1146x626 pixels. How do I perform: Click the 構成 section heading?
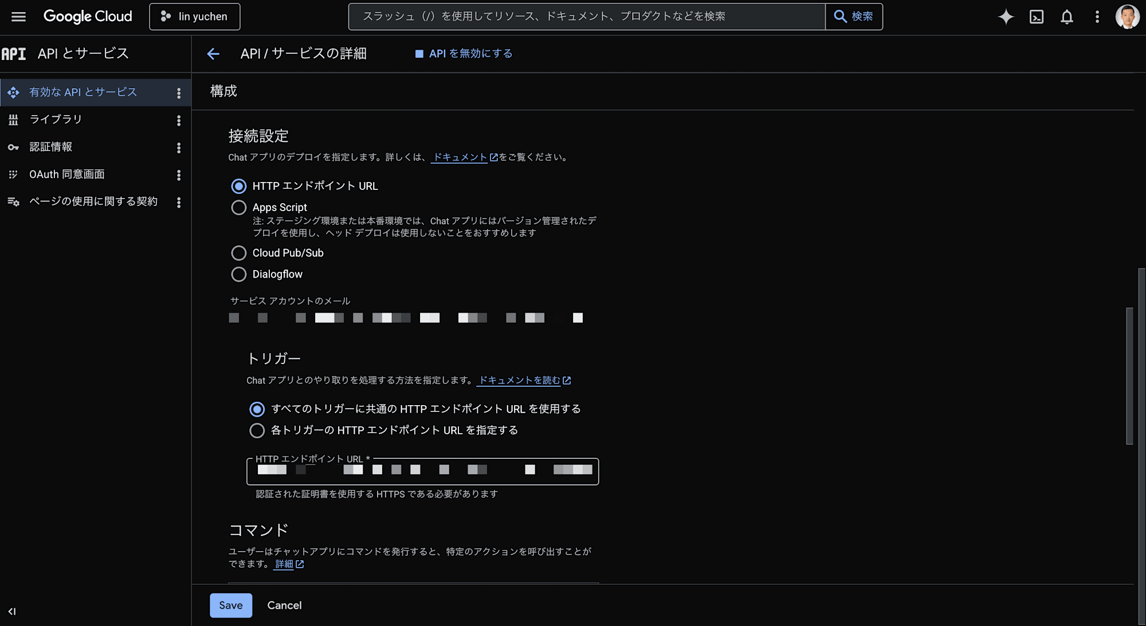223,91
